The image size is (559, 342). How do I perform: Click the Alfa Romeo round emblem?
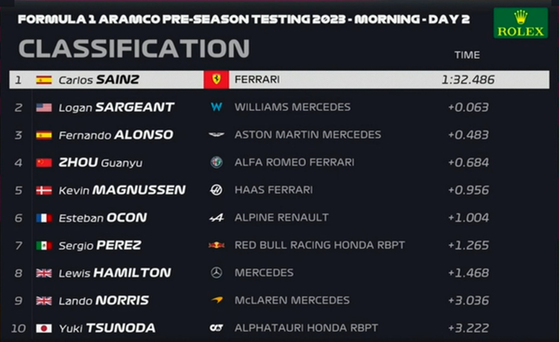coord(216,162)
